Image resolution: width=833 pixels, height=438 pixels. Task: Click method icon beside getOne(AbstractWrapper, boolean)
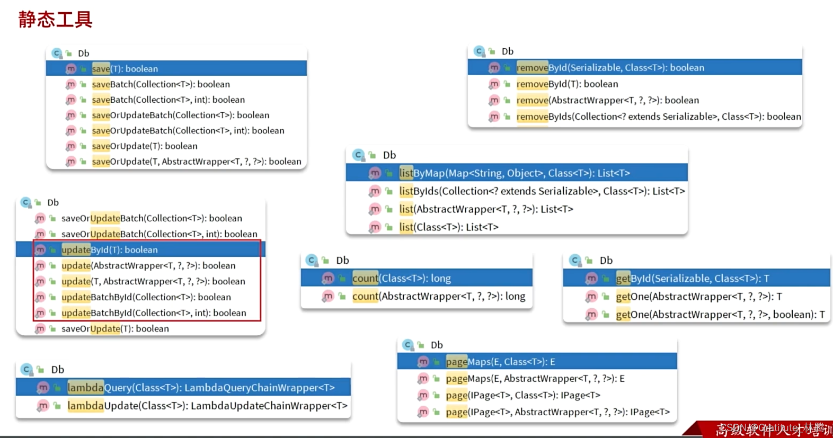click(x=591, y=315)
